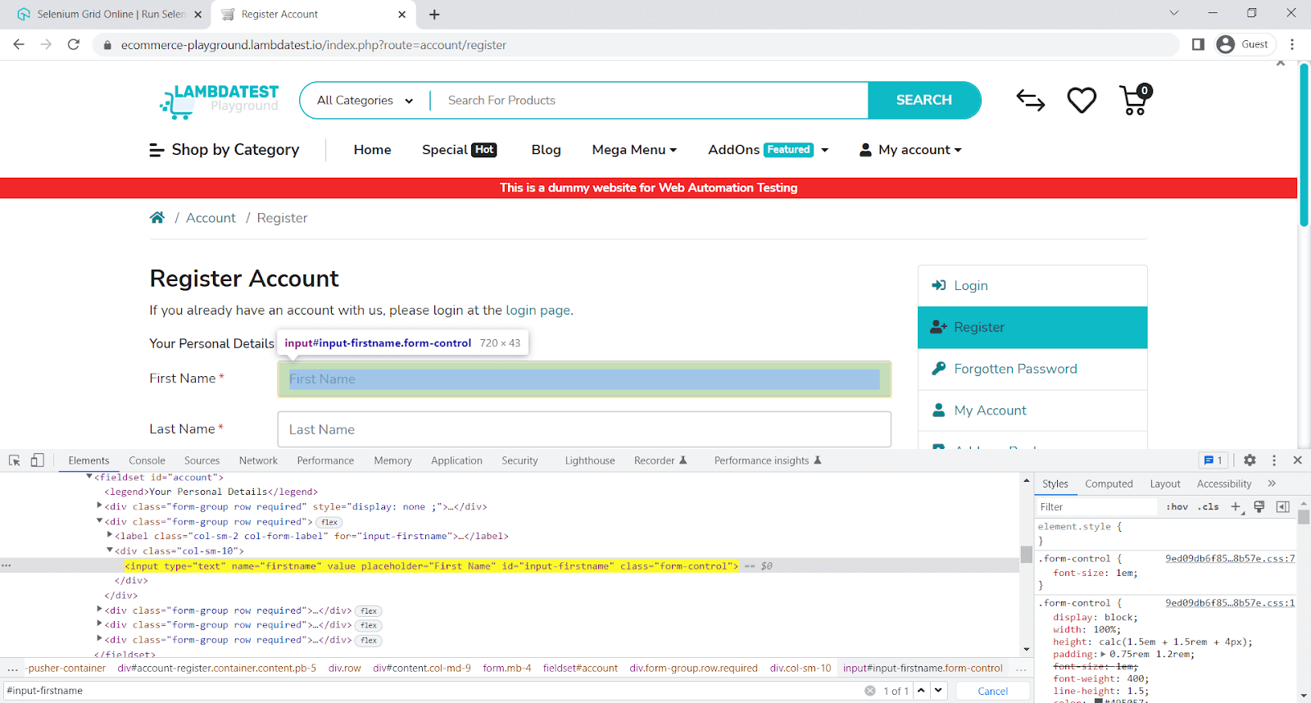
Task: Toggle rendering emulations paintbrush icon
Action: tap(1259, 506)
